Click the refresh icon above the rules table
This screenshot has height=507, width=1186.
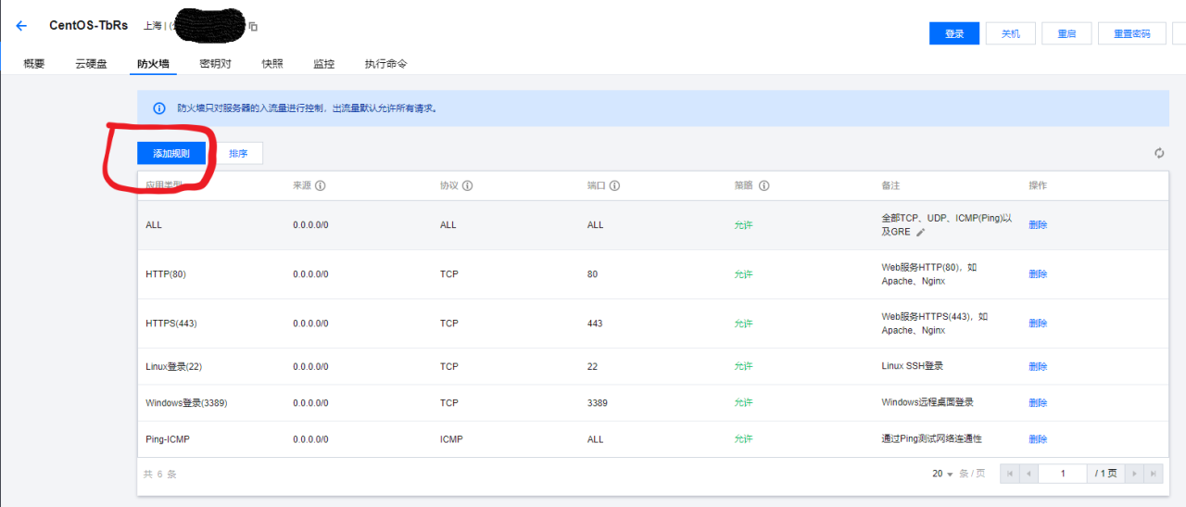click(1159, 153)
